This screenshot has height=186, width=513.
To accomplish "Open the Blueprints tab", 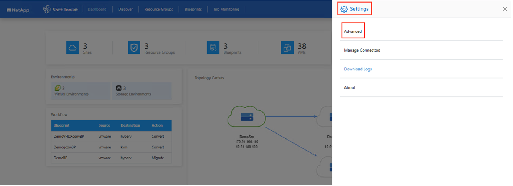I will 194,10.
